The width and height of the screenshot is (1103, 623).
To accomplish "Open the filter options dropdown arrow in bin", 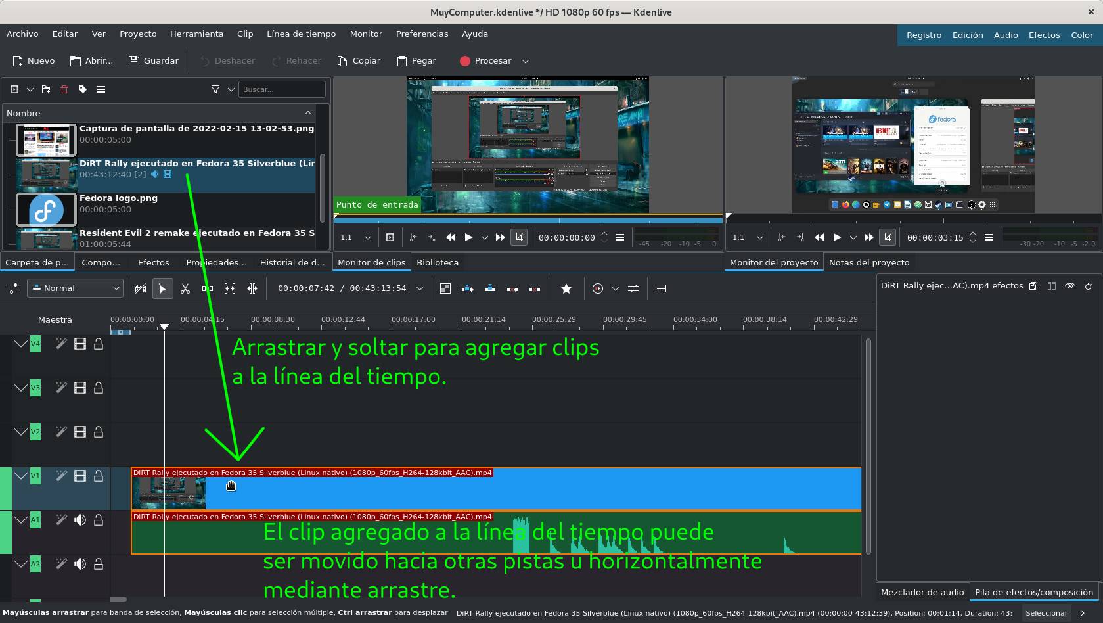I will [231, 89].
